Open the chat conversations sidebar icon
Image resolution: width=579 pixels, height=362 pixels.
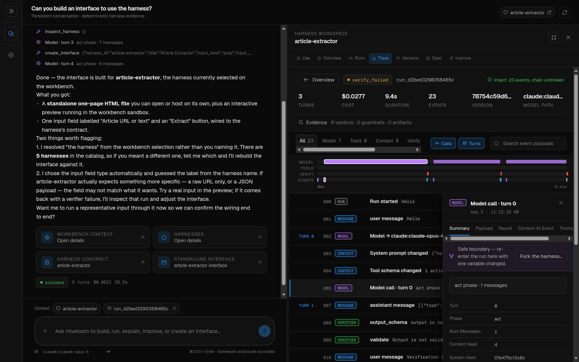[11, 34]
